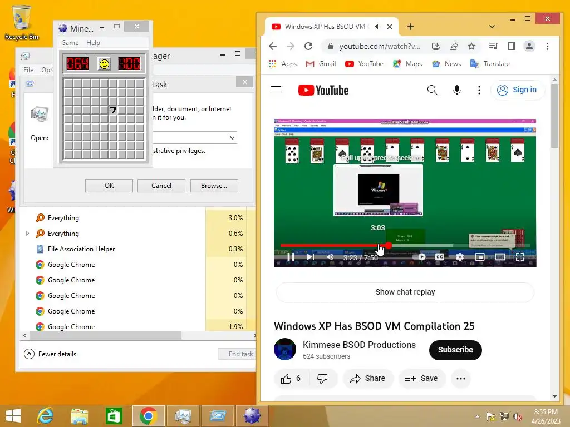Open a new Chrome tab
The width and height of the screenshot is (570, 427).
coord(411,27)
